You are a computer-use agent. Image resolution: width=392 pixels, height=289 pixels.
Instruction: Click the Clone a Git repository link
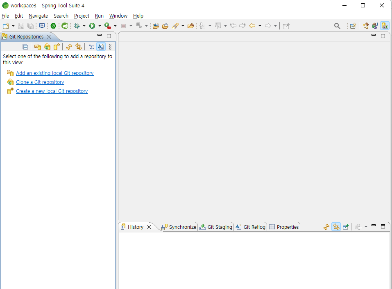pos(40,82)
